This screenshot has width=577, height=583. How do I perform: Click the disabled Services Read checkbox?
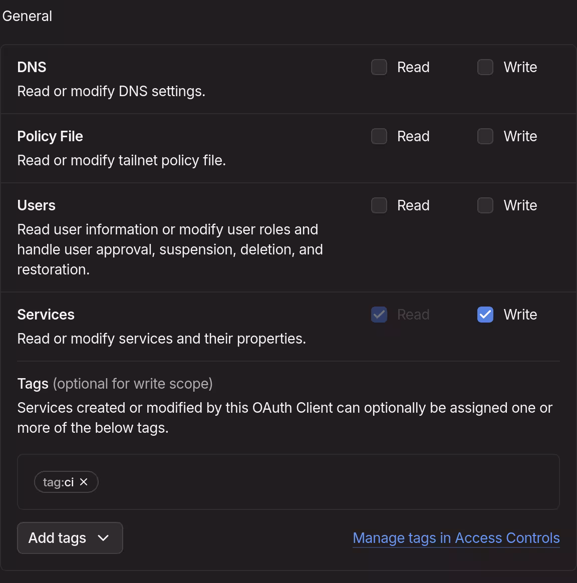point(379,314)
